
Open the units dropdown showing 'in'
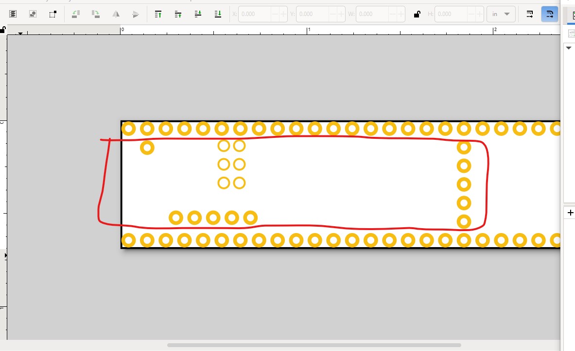coord(501,14)
